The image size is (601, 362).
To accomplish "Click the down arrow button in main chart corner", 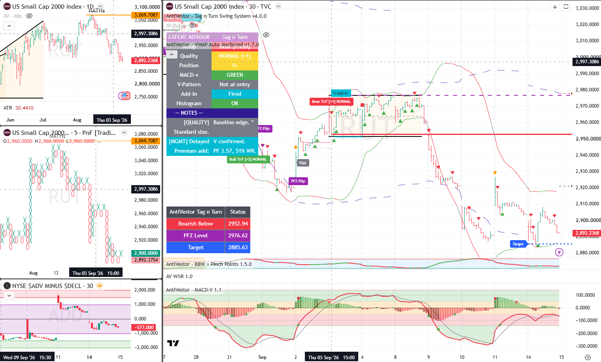I will click(x=555, y=7).
